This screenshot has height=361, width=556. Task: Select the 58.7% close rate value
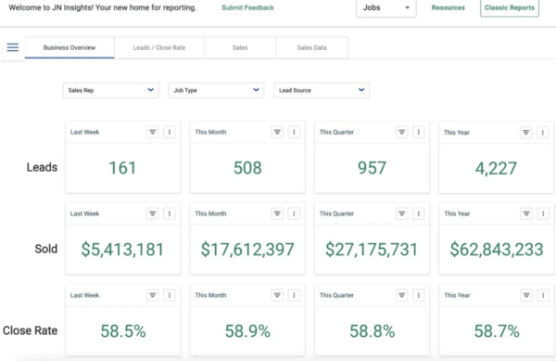point(497,331)
